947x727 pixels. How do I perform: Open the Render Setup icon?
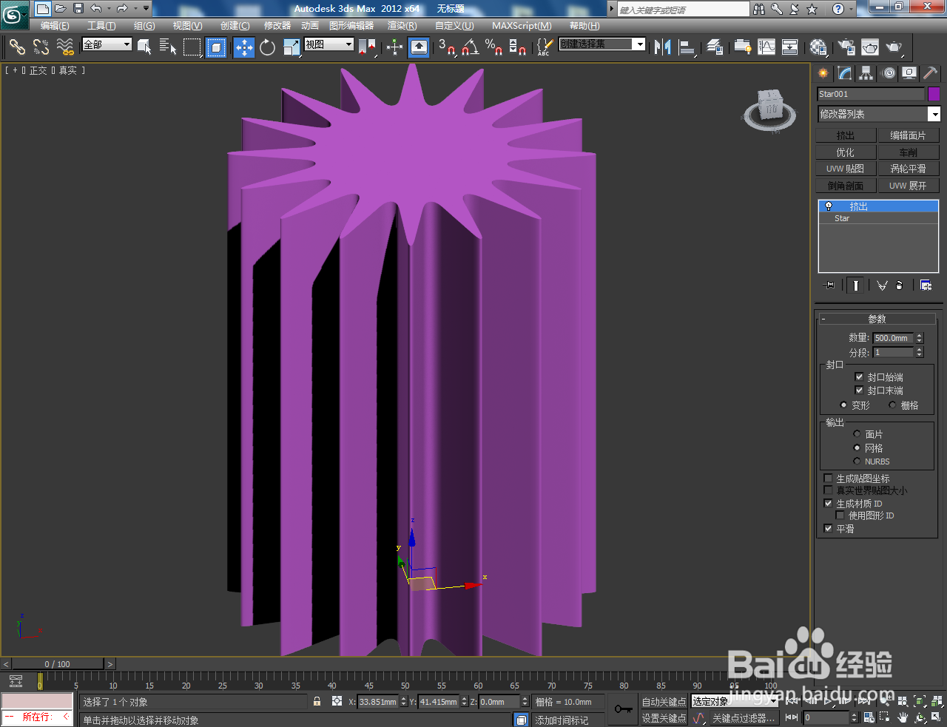(846, 47)
